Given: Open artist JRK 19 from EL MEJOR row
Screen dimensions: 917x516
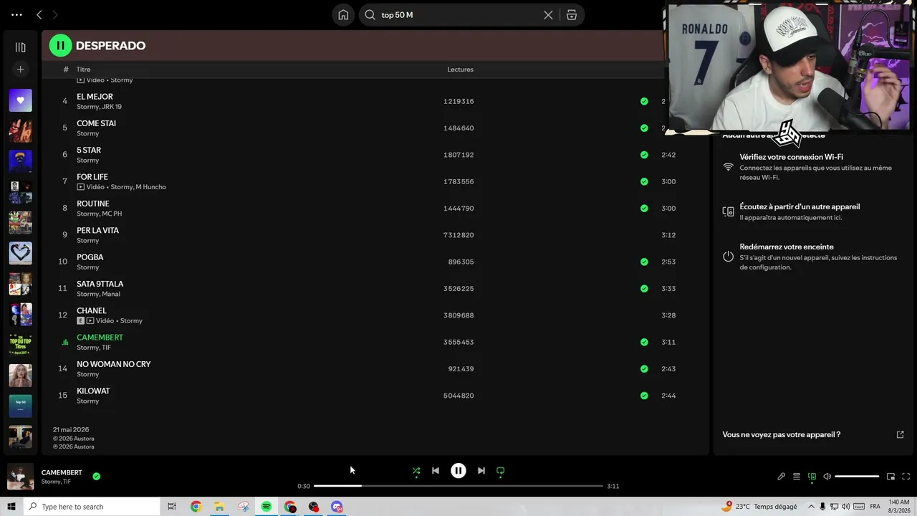Looking at the screenshot, I should [112, 107].
